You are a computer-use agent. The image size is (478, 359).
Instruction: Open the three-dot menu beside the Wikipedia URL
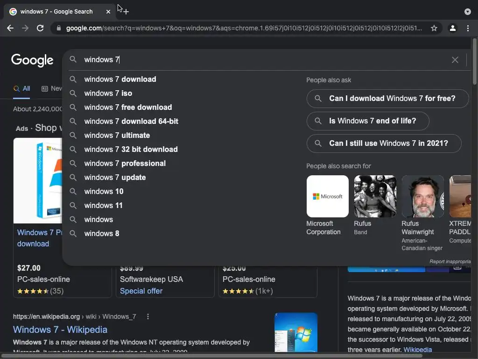tap(148, 317)
